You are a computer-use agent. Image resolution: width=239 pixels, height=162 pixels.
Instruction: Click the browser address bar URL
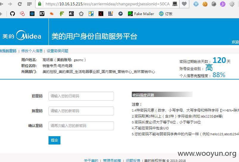pyautogui.click(x=107, y=4)
